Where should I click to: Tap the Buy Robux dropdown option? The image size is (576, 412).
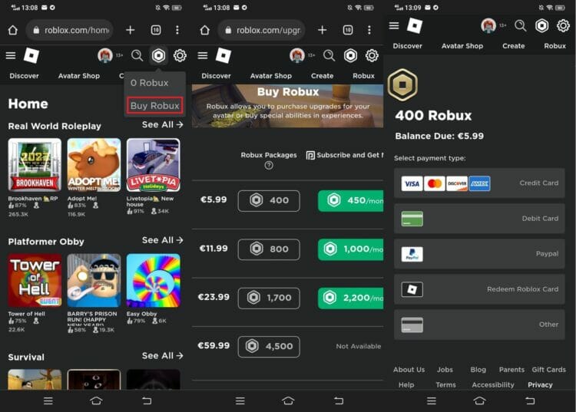coord(154,106)
